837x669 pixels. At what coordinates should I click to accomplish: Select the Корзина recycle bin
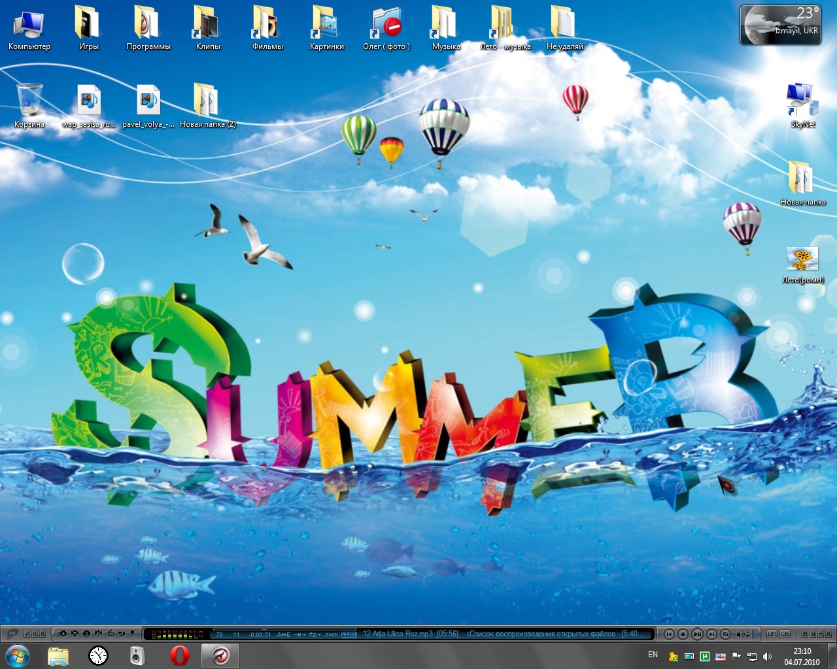tap(29, 105)
